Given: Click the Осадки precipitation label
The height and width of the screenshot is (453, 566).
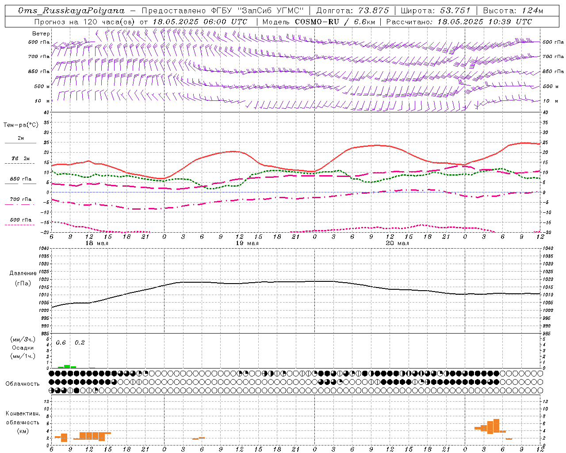Looking at the screenshot, I should [x=23, y=348].
